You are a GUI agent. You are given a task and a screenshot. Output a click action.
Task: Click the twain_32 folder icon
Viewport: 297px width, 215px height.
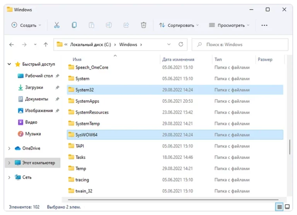coord(71,191)
